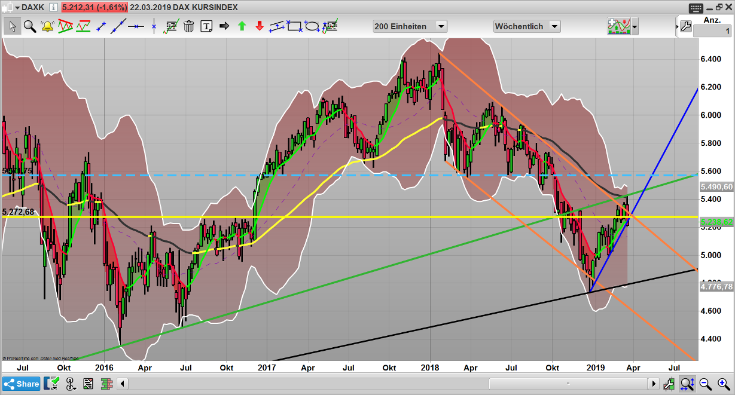Screen dimensions: 735x395
Task: Click the Anz. quantity field
Action: point(712,32)
